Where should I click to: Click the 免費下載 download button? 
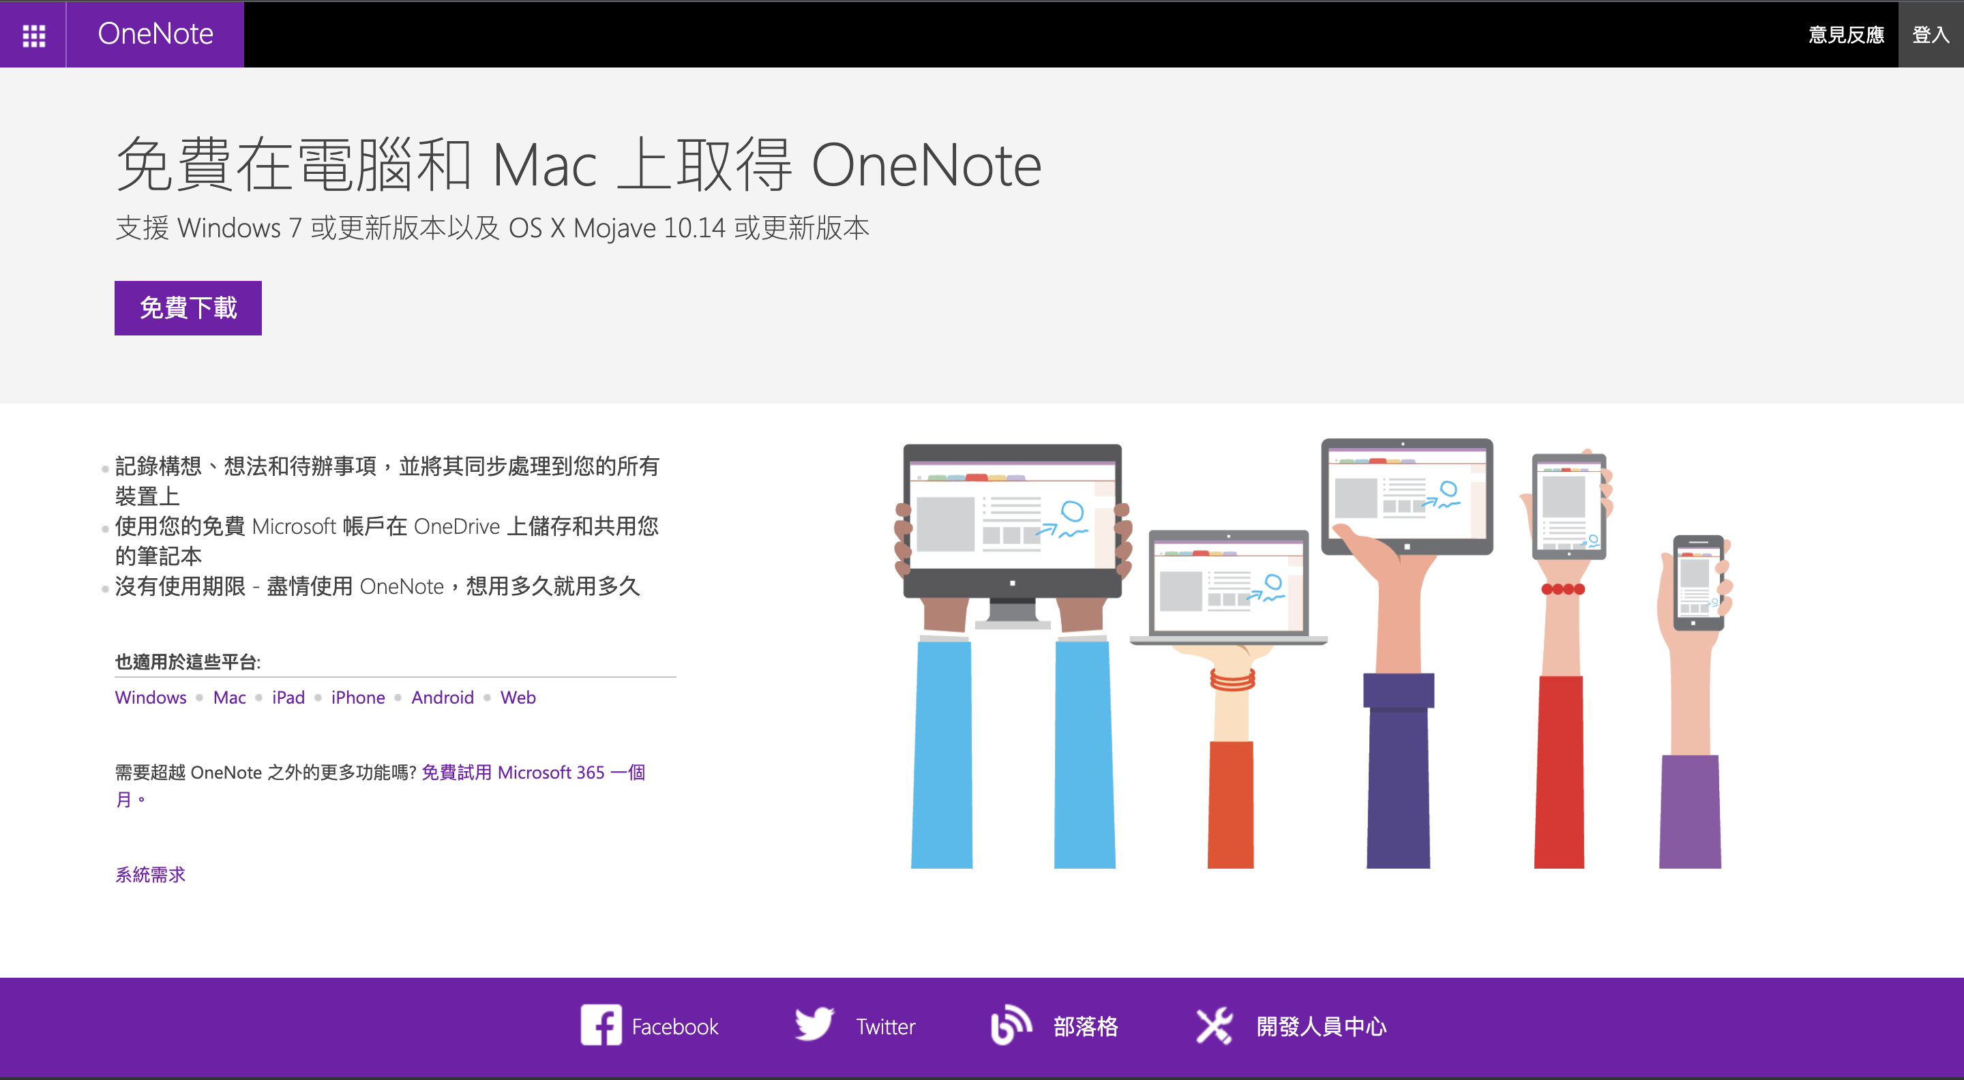(192, 309)
